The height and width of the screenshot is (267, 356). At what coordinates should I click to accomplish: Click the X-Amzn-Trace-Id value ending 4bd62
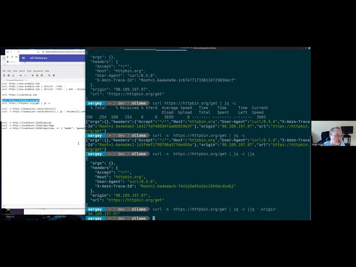coord(187,186)
